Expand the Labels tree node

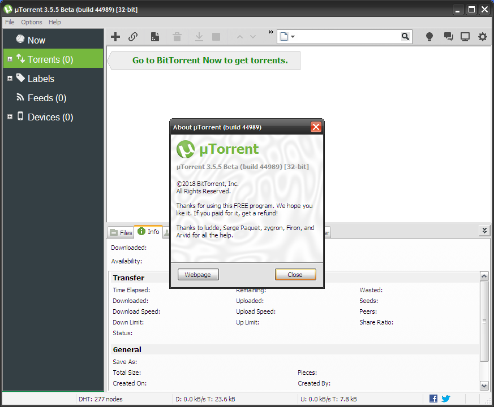(x=10, y=79)
